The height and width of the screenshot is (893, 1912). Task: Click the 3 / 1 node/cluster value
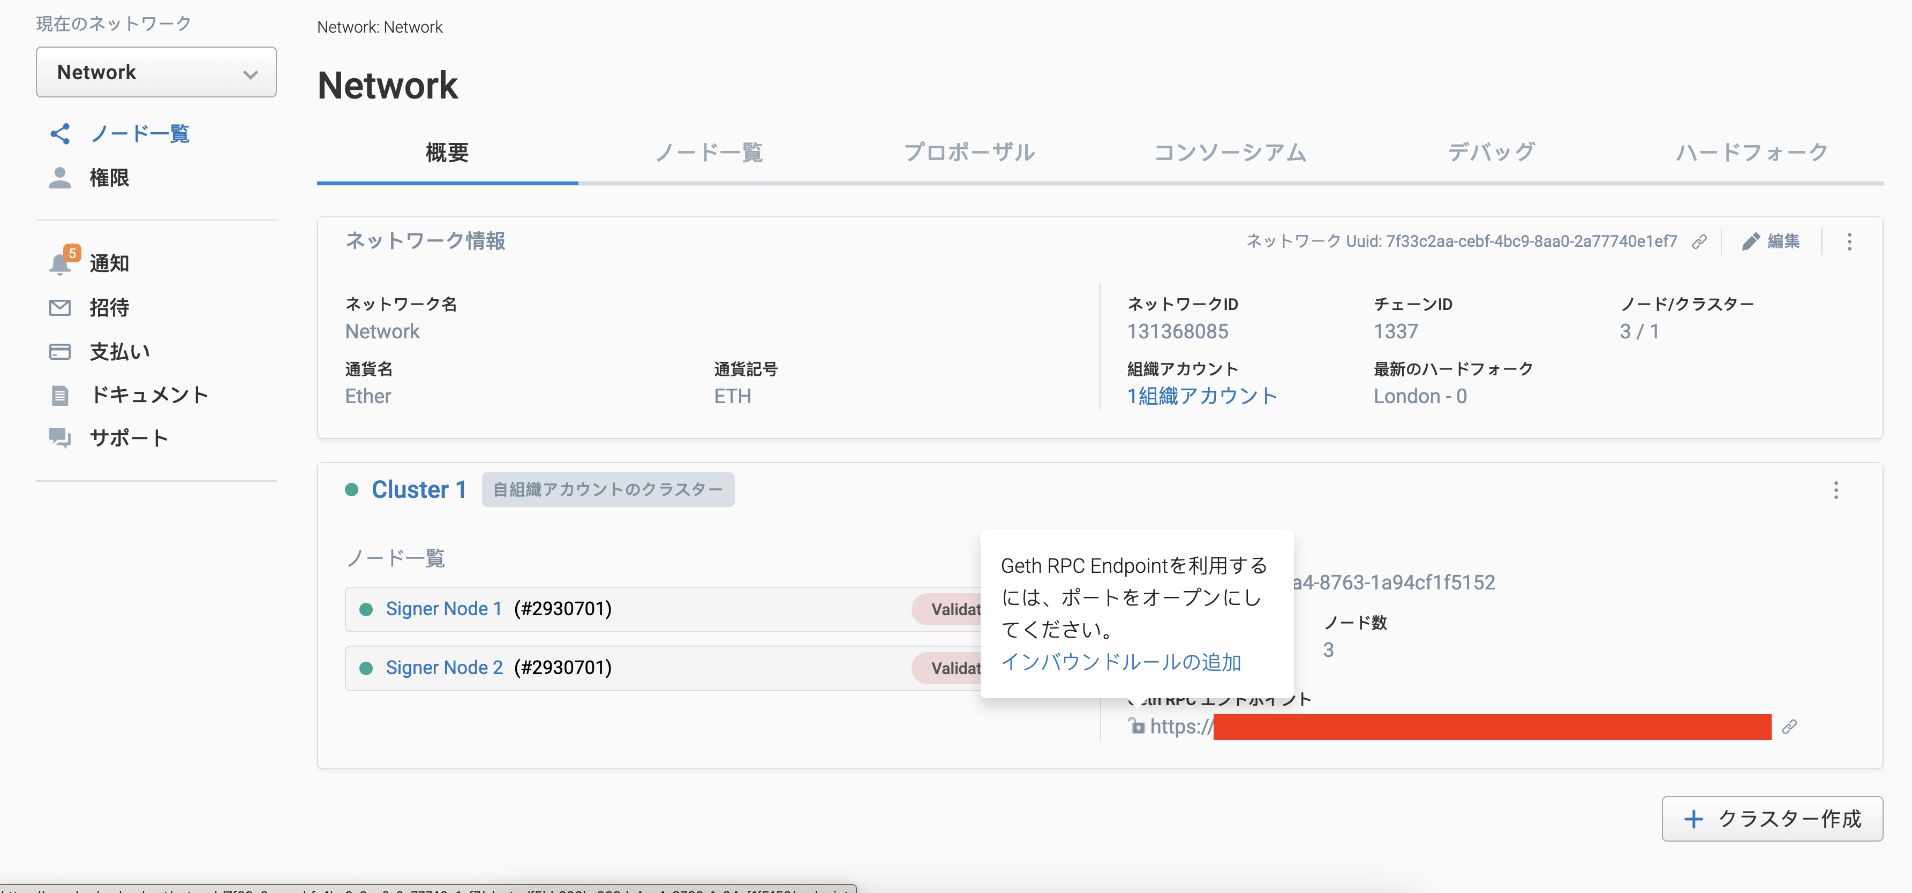click(x=1639, y=331)
